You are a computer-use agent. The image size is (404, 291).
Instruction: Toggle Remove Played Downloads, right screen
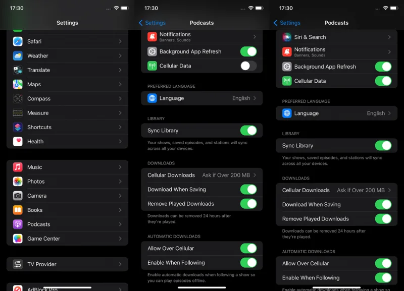383,219
